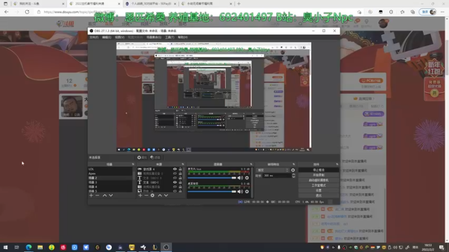449x252 pixels.
Task: Toggle lock on 视频采集设备 2 source
Action: tap(180, 174)
